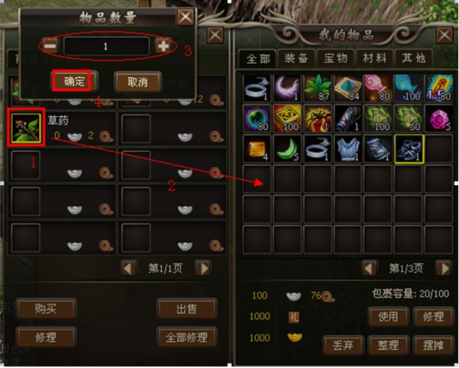Viewport: 459px width, 368px height.
Task: Click the 出售 sell button
Action: (187, 309)
